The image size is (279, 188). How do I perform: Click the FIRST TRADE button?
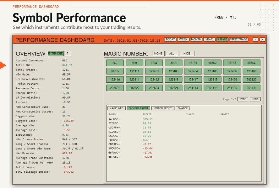click(x=238, y=39)
